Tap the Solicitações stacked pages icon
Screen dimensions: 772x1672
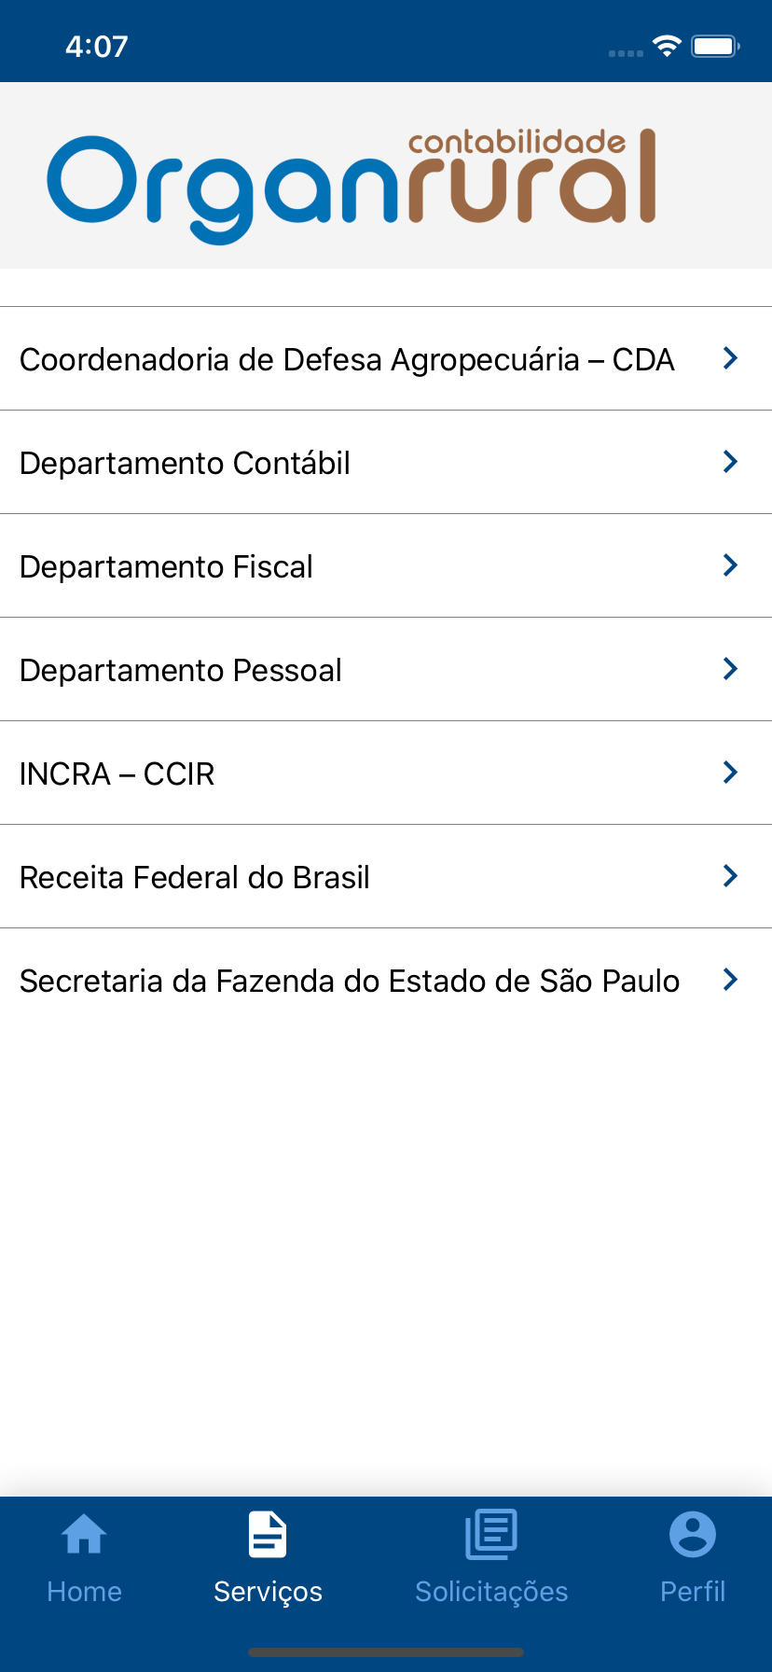[x=491, y=1534]
